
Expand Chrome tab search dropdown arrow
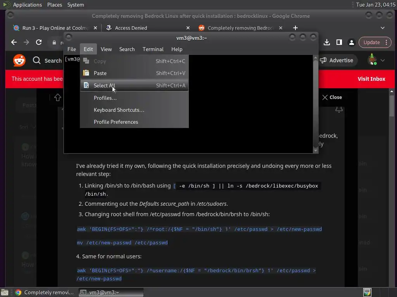point(383,28)
